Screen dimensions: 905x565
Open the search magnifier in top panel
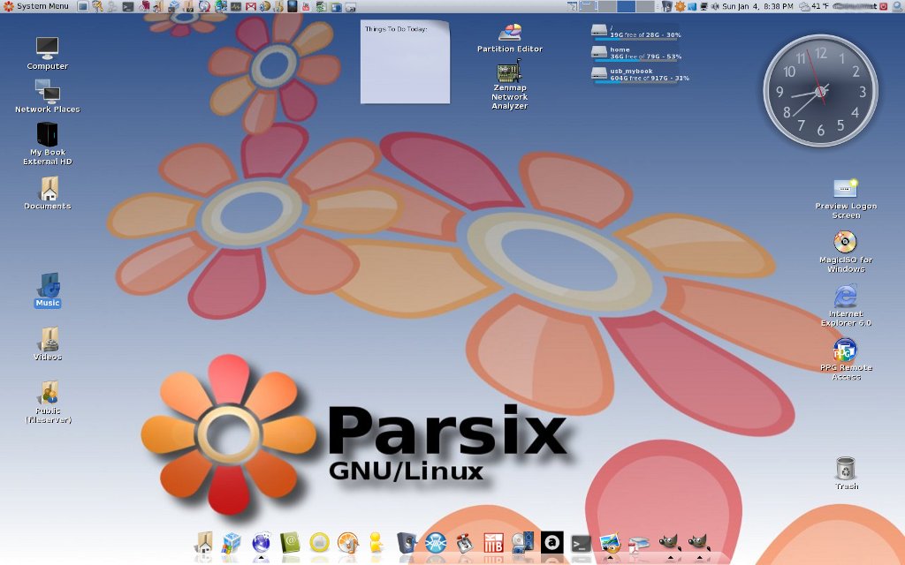tap(898, 6)
